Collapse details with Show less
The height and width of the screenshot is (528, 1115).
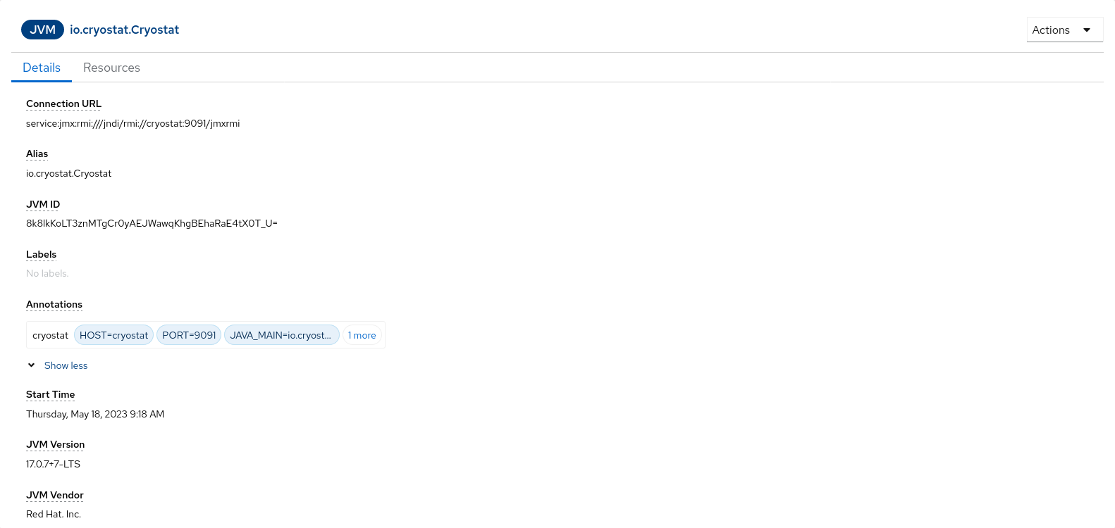pyautogui.click(x=66, y=365)
